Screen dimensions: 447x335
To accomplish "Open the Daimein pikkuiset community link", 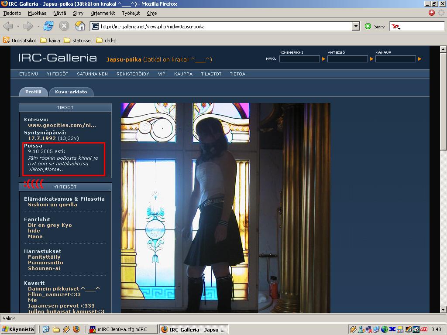I will click(64, 289).
